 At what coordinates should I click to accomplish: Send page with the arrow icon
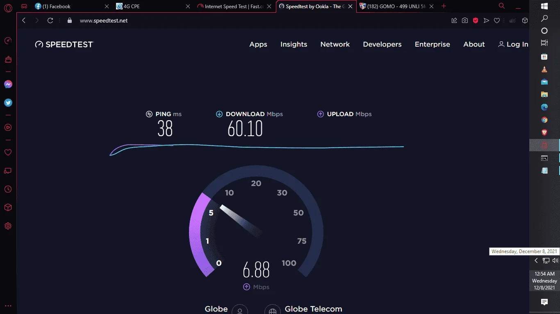(x=486, y=20)
